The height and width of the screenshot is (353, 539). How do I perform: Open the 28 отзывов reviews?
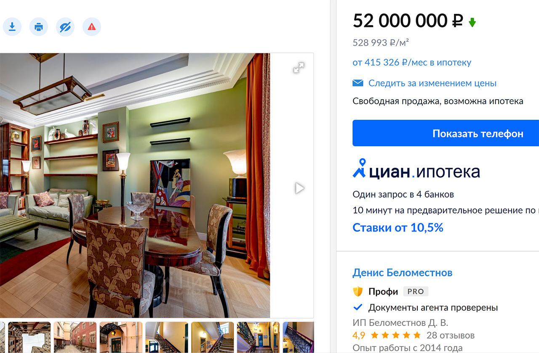(x=451, y=335)
